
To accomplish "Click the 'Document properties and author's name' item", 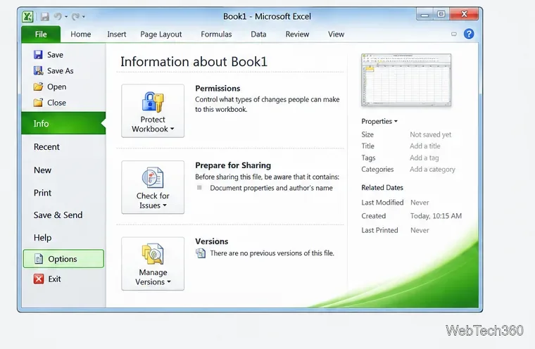I will [271, 188].
